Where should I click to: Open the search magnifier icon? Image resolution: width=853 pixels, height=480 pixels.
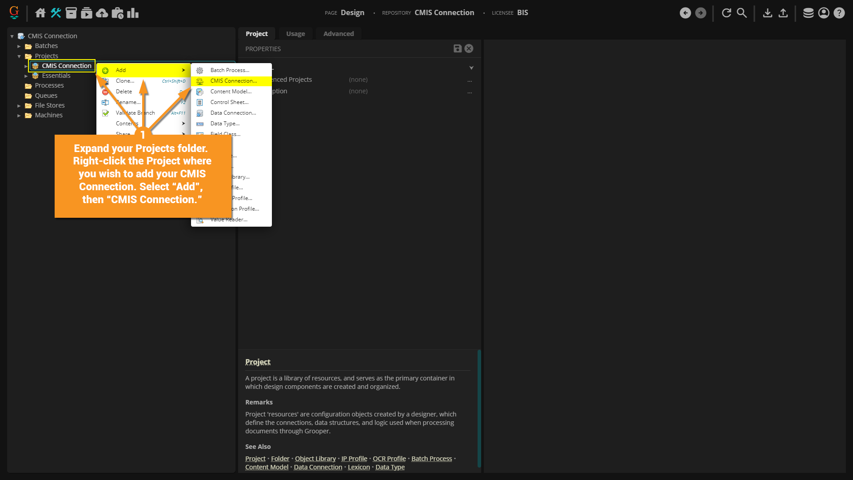point(742,13)
